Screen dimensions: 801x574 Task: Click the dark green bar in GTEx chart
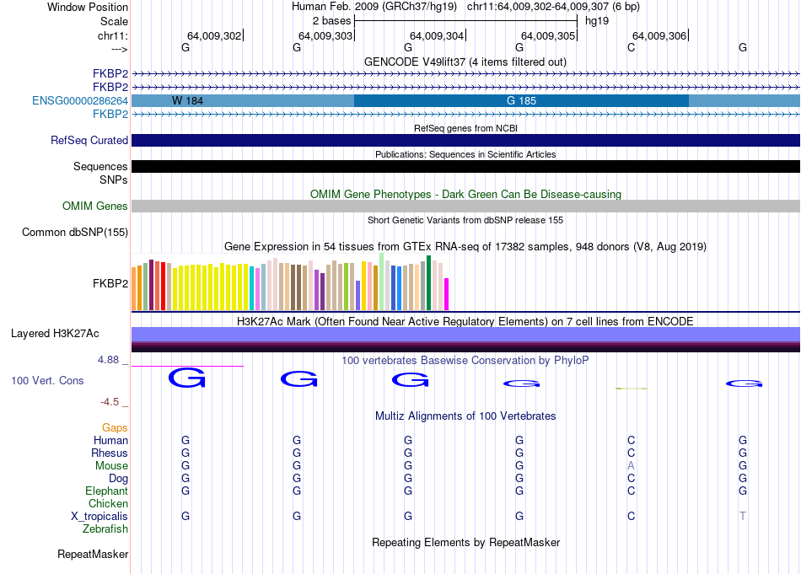coord(428,283)
